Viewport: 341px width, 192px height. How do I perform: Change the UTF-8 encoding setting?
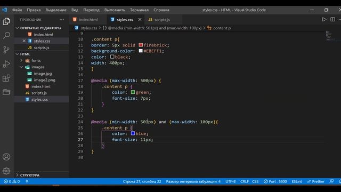(x=231, y=181)
